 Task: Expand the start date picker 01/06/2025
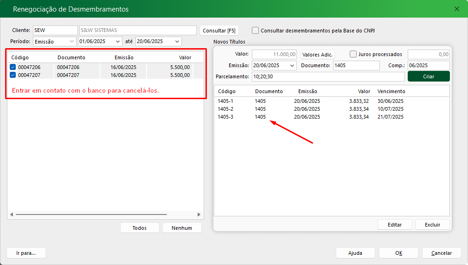pos(118,42)
